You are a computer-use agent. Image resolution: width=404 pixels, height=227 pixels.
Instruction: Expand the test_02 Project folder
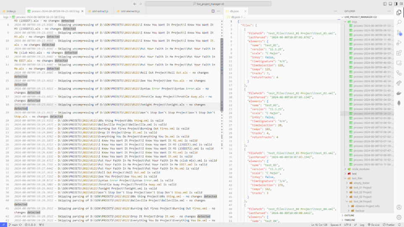pyautogui.click(x=367, y=192)
